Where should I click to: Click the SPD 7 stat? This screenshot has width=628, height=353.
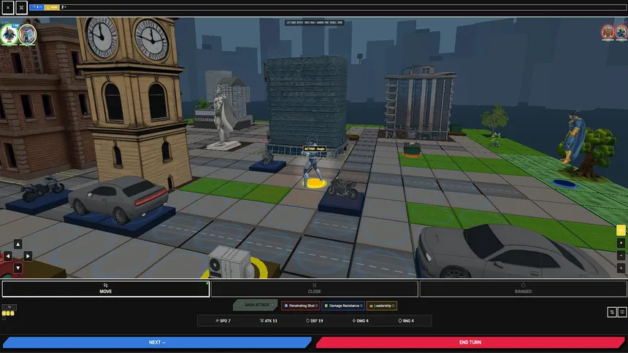click(223, 321)
